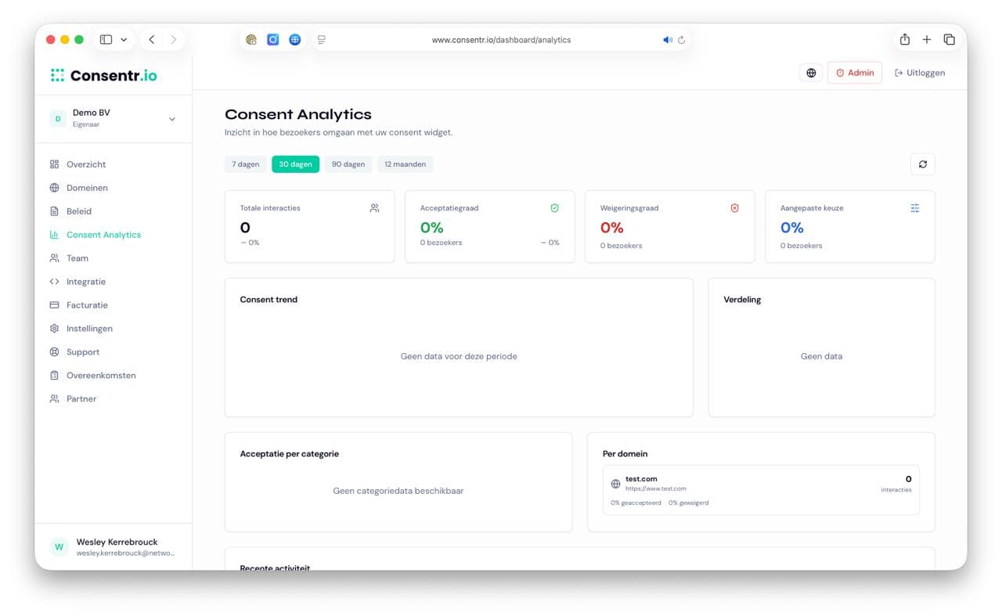Go back with browser back arrow
This screenshot has width=1002, height=616.
click(x=152, y=39)
